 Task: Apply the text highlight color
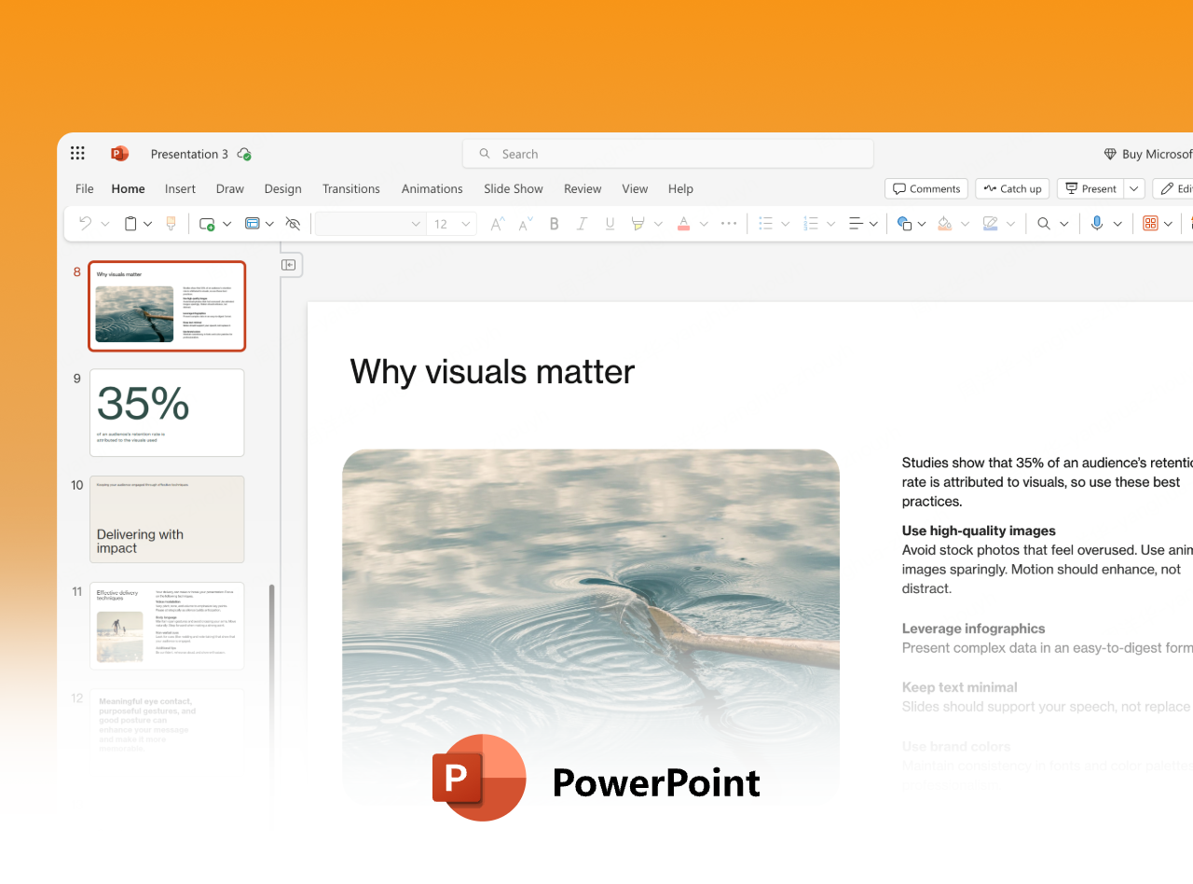pyautogui.click(x=638, y=224)
